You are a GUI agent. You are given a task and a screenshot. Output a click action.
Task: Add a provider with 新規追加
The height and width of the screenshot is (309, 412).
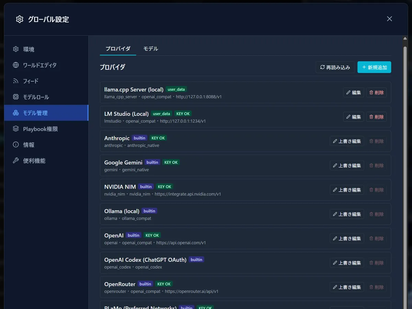[374, 67]
